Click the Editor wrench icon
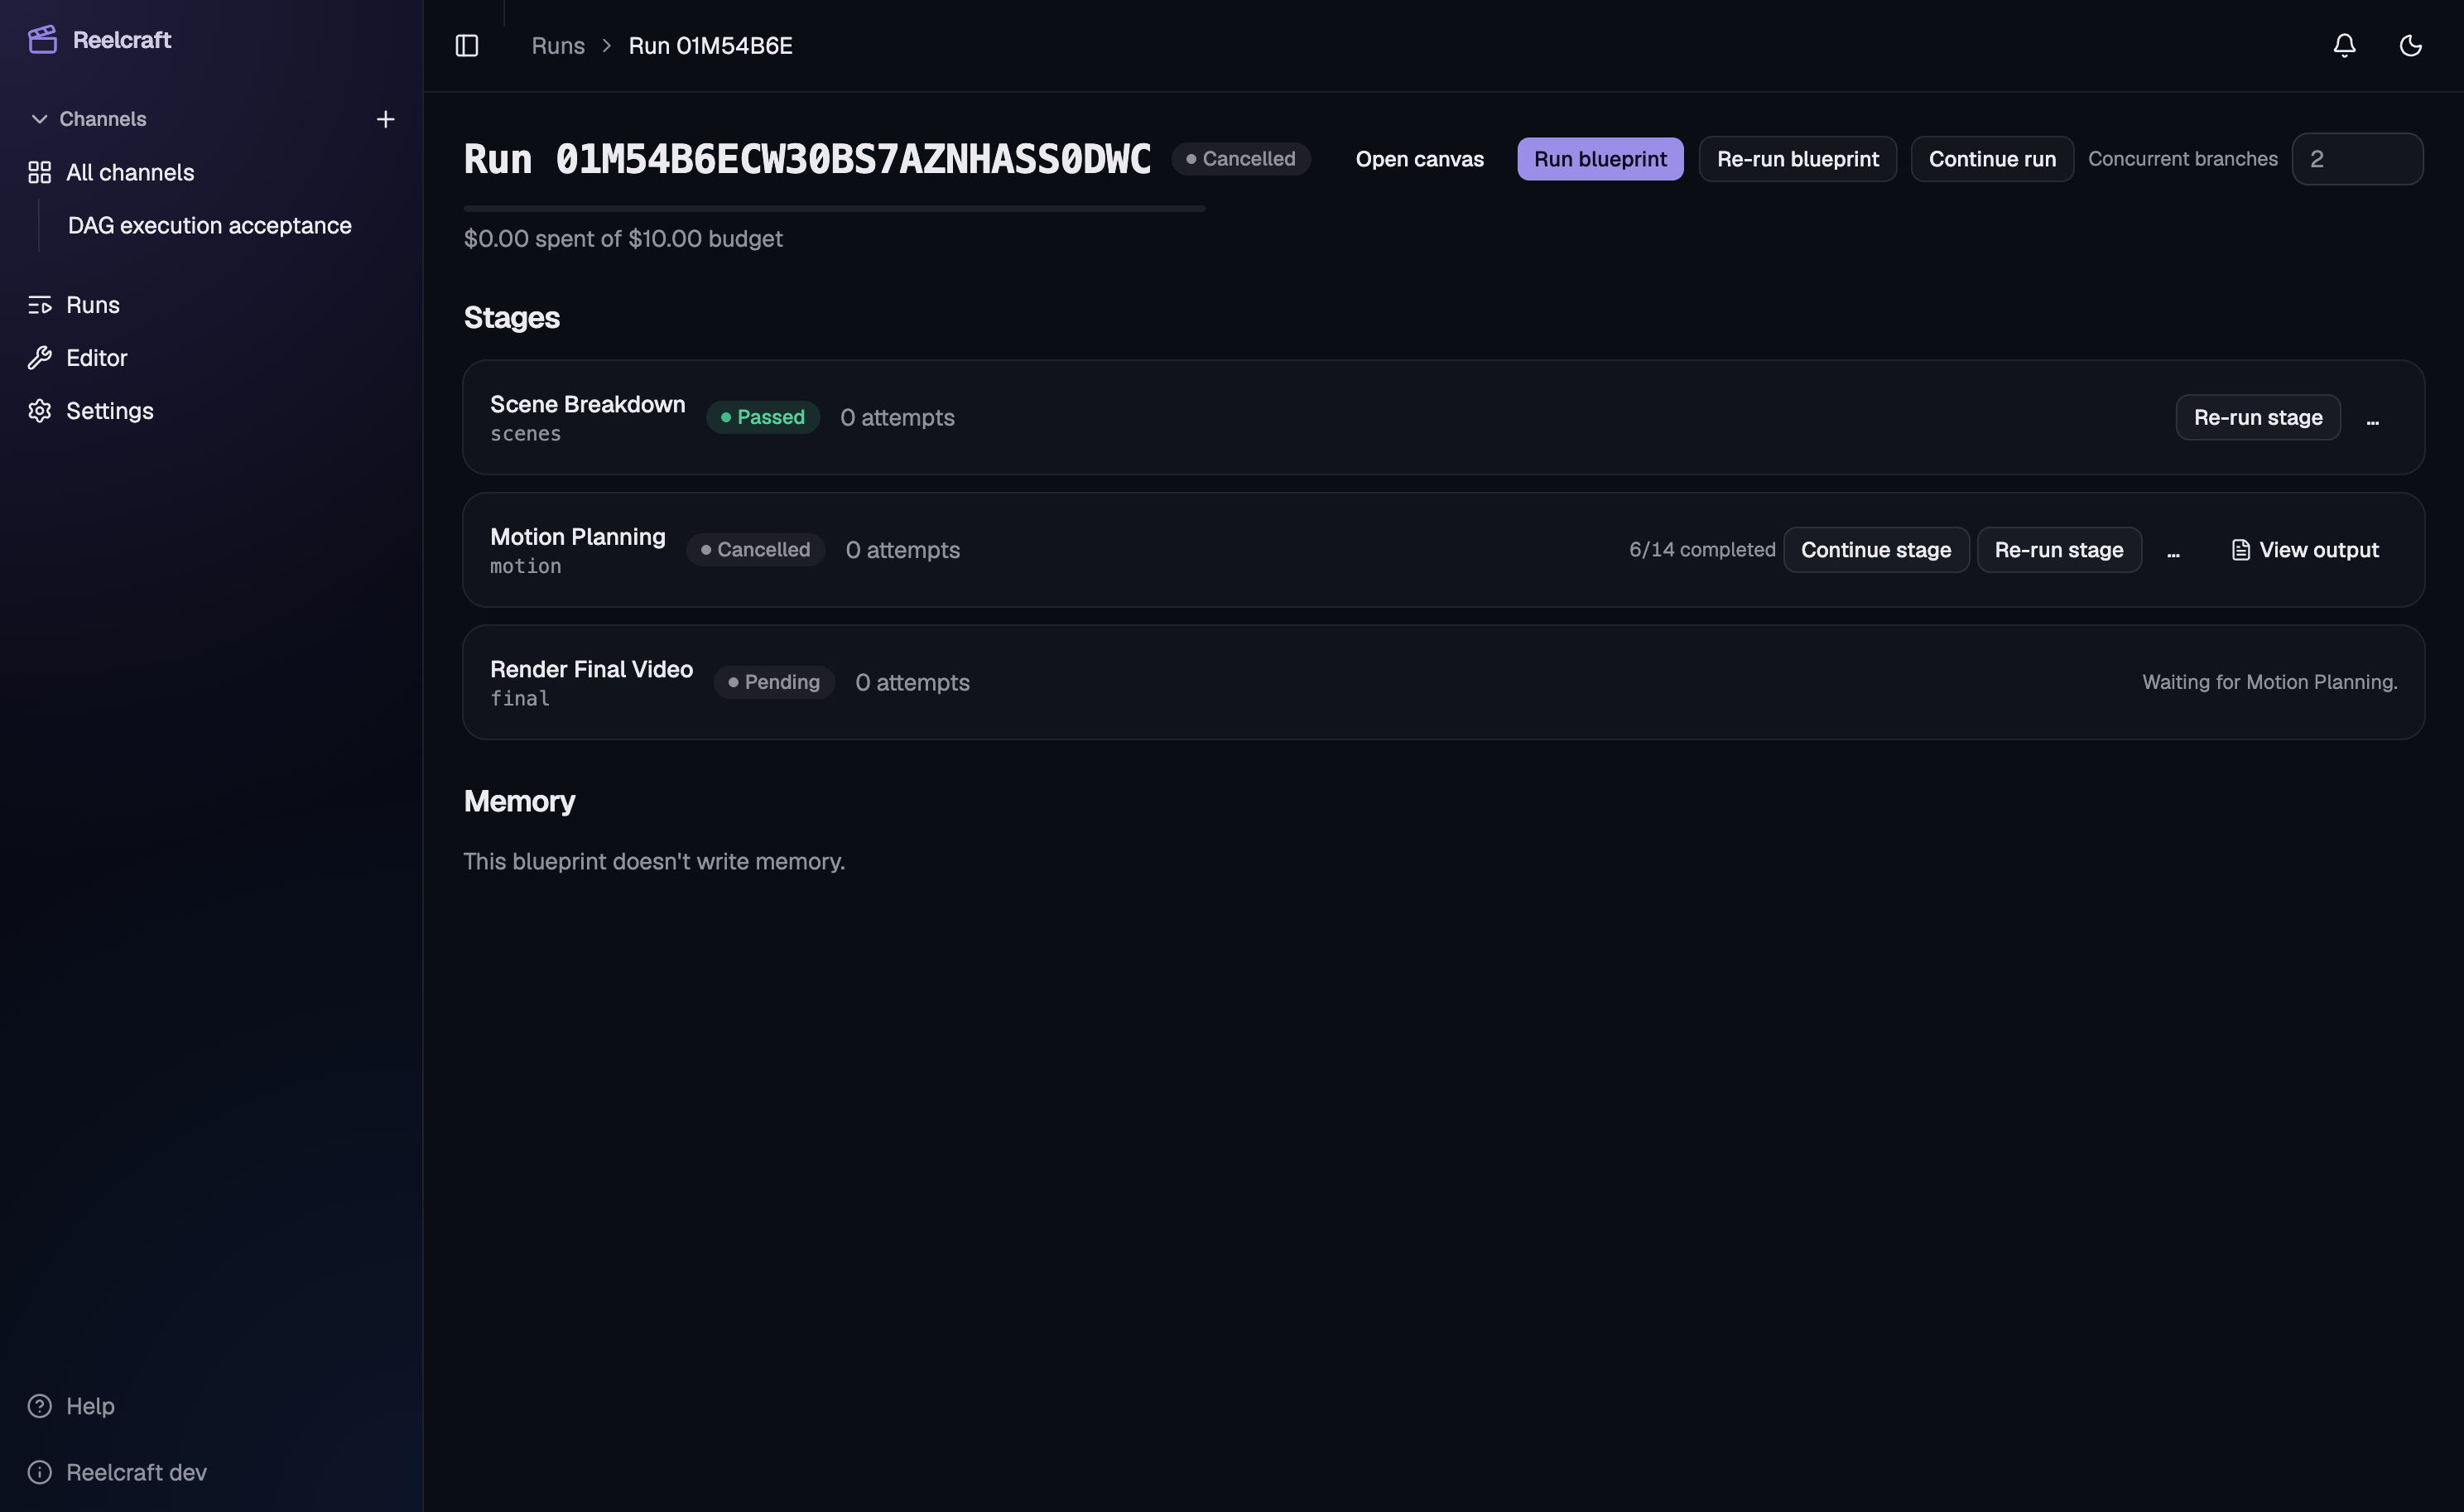The image size is (2464, 1512). pyautogui.click(x=39, y=358)
